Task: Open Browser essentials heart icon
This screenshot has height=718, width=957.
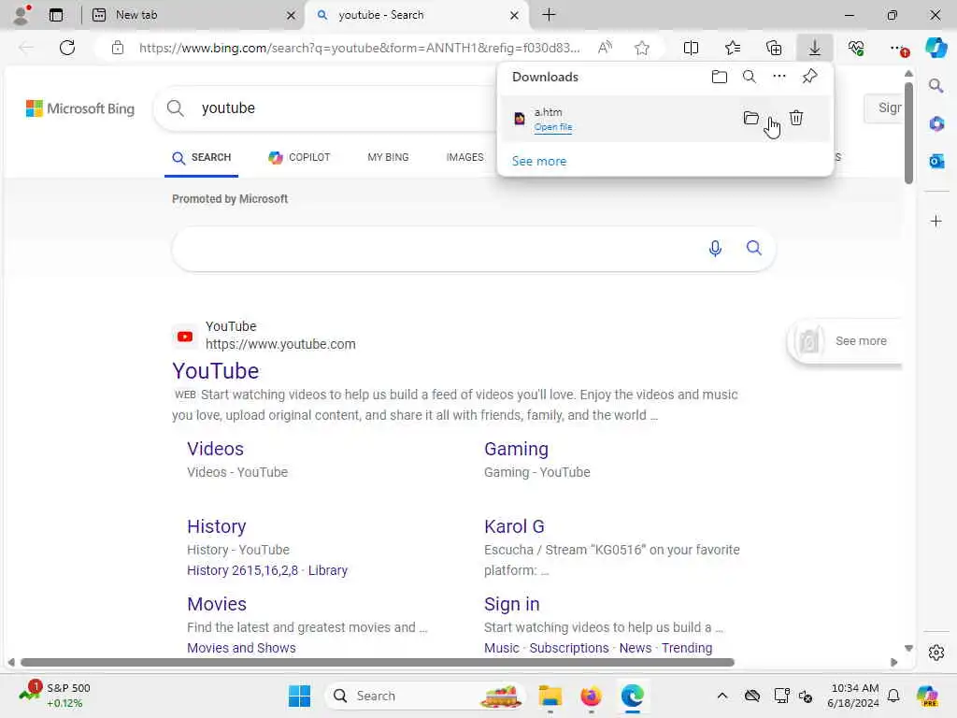Action: 856,48
